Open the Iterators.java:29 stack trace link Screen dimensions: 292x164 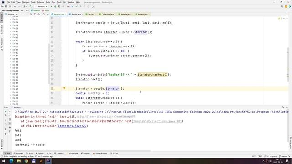[x=72, y=126]
